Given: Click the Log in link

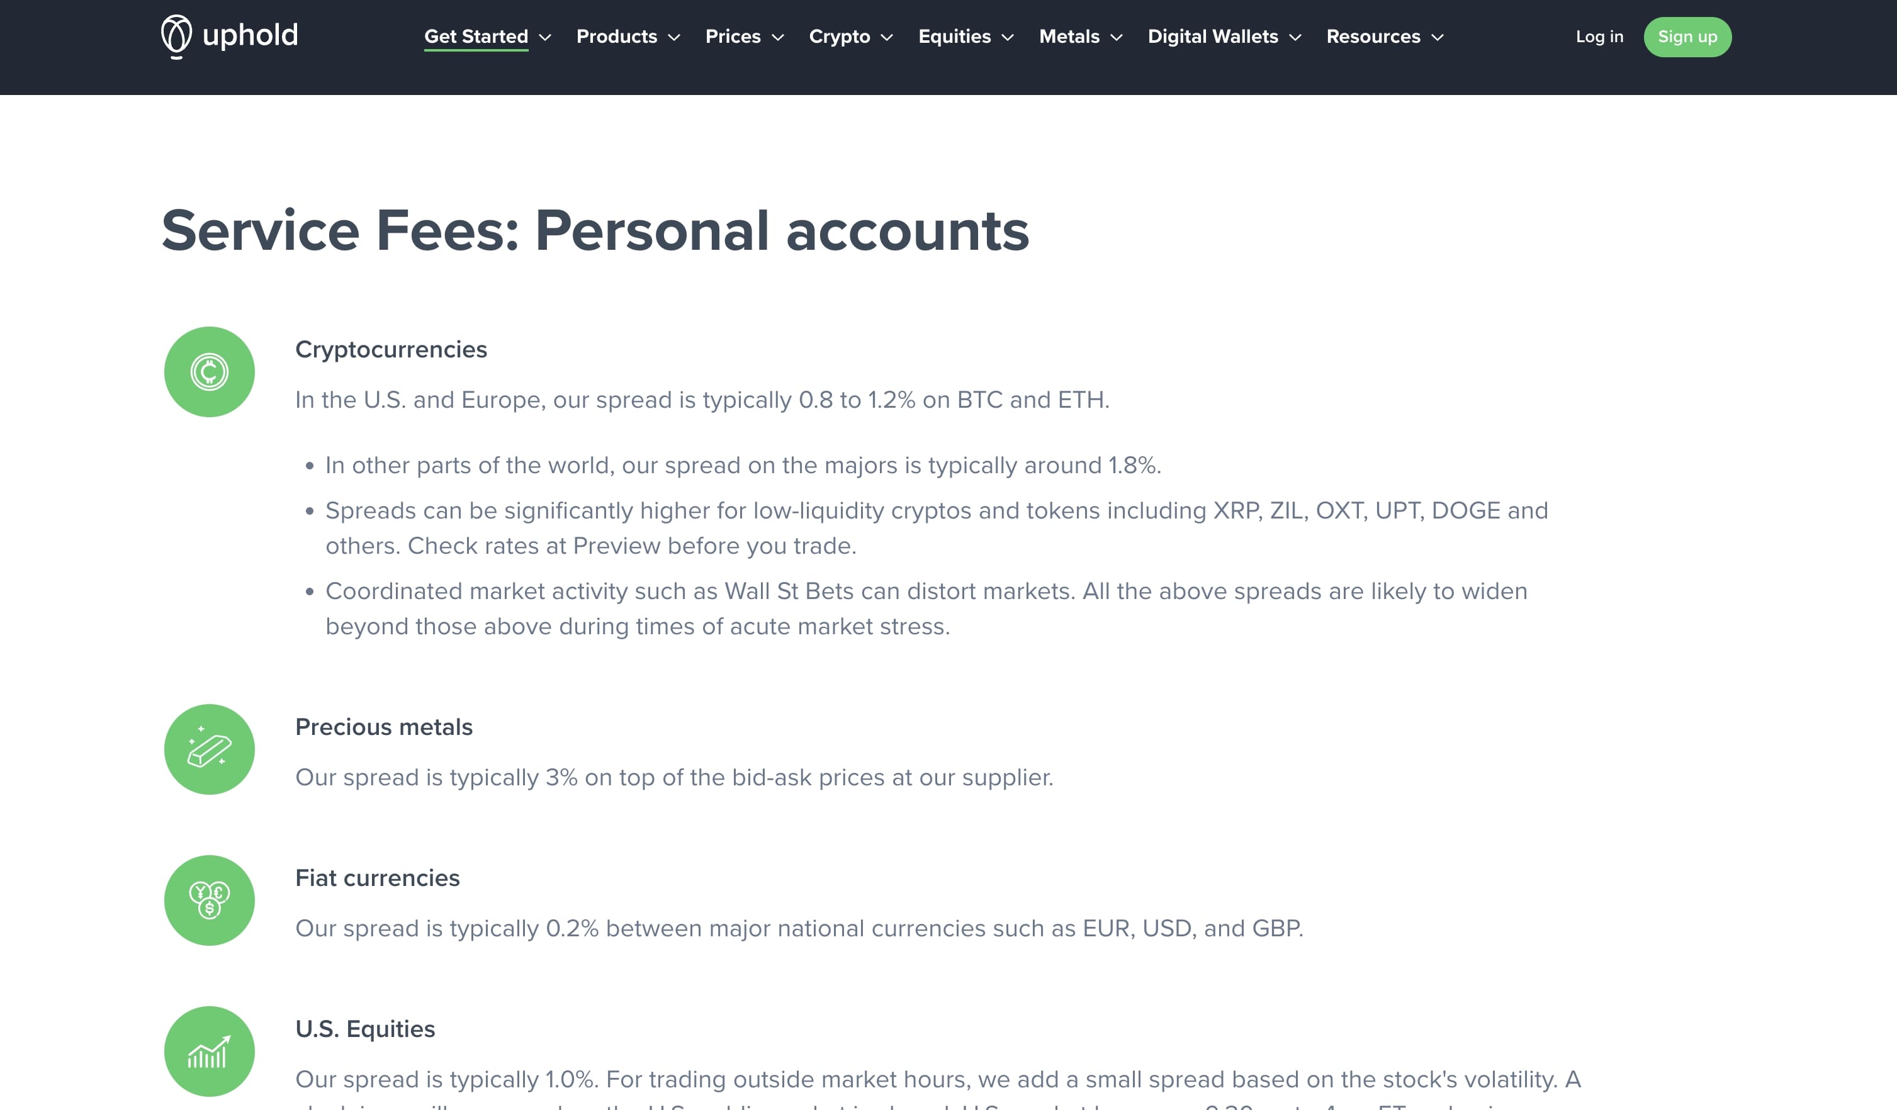Looking at the screenshot, I should pyautogui.click(x=1599, y=36).
